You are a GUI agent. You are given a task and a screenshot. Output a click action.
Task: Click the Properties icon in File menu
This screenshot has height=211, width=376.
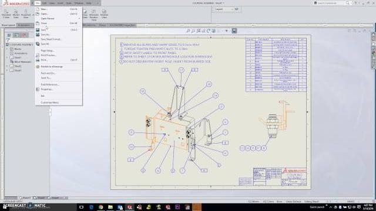[38, 89]
